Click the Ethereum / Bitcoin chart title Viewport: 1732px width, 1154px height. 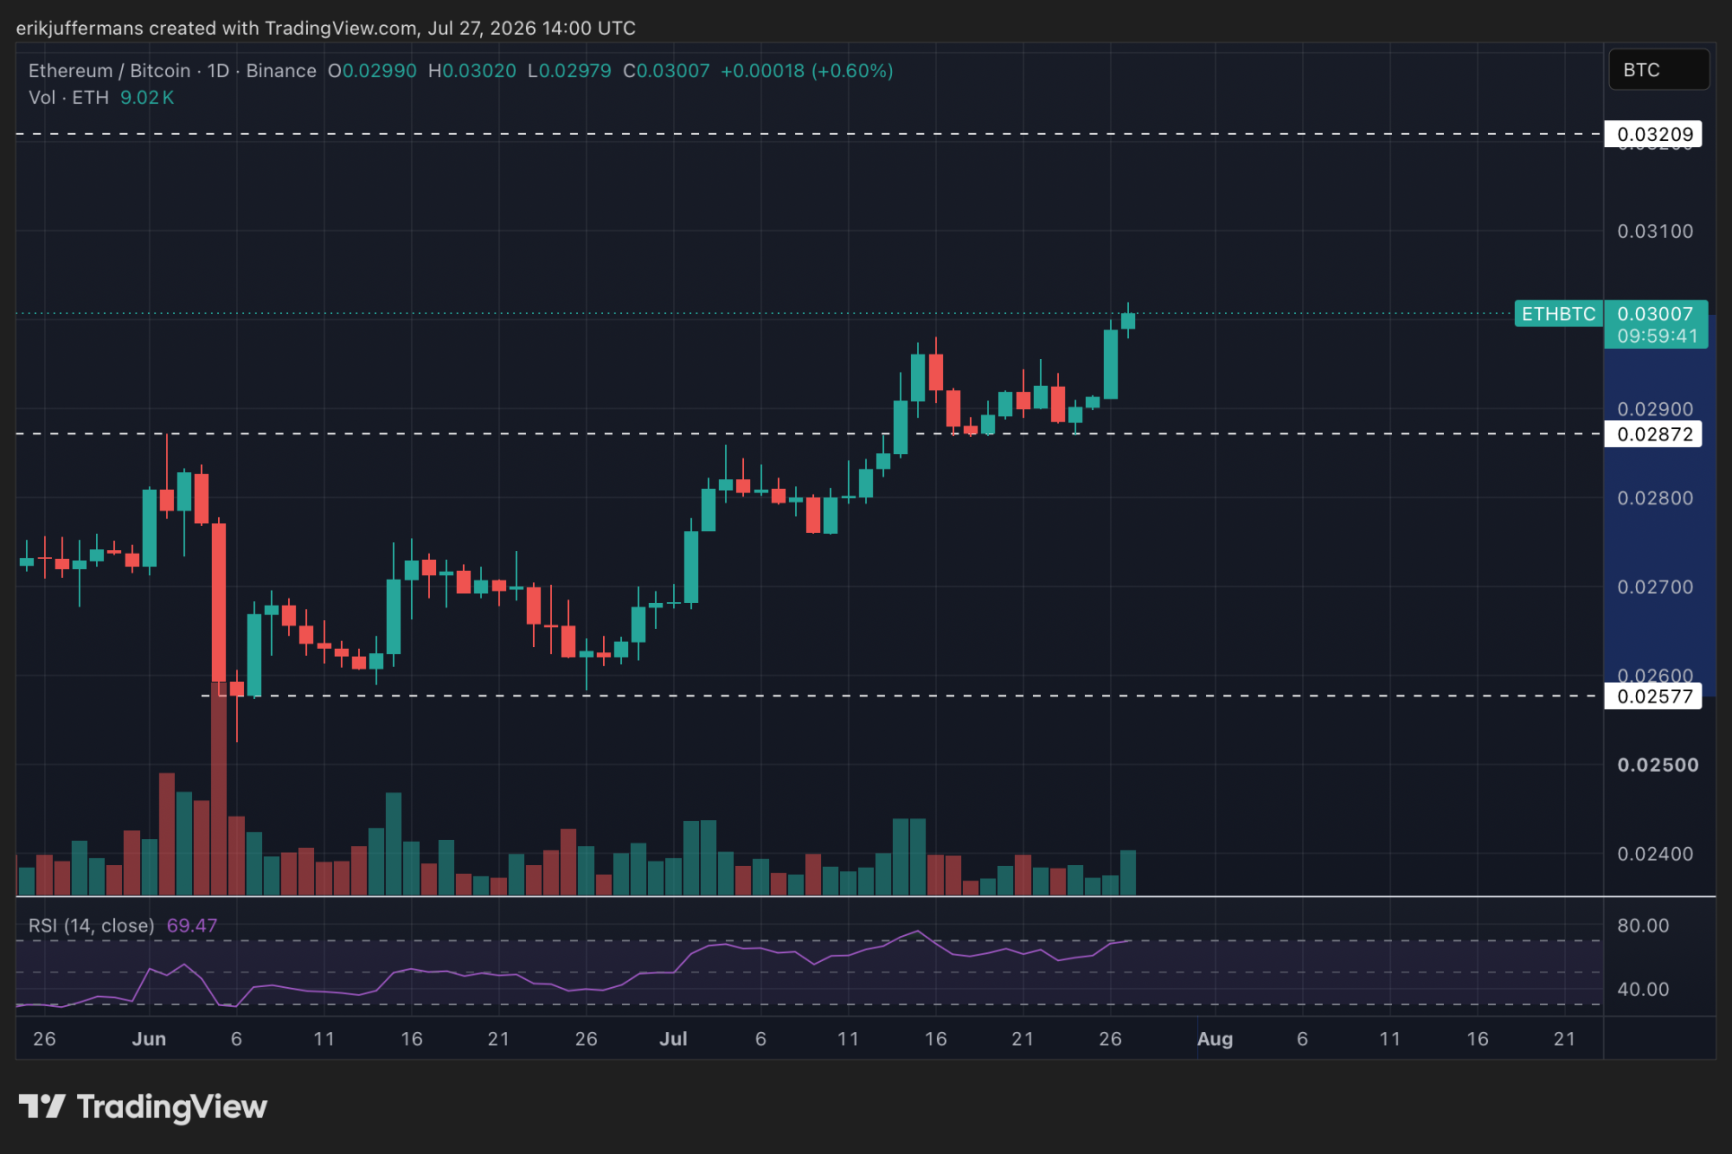point(172,71)
